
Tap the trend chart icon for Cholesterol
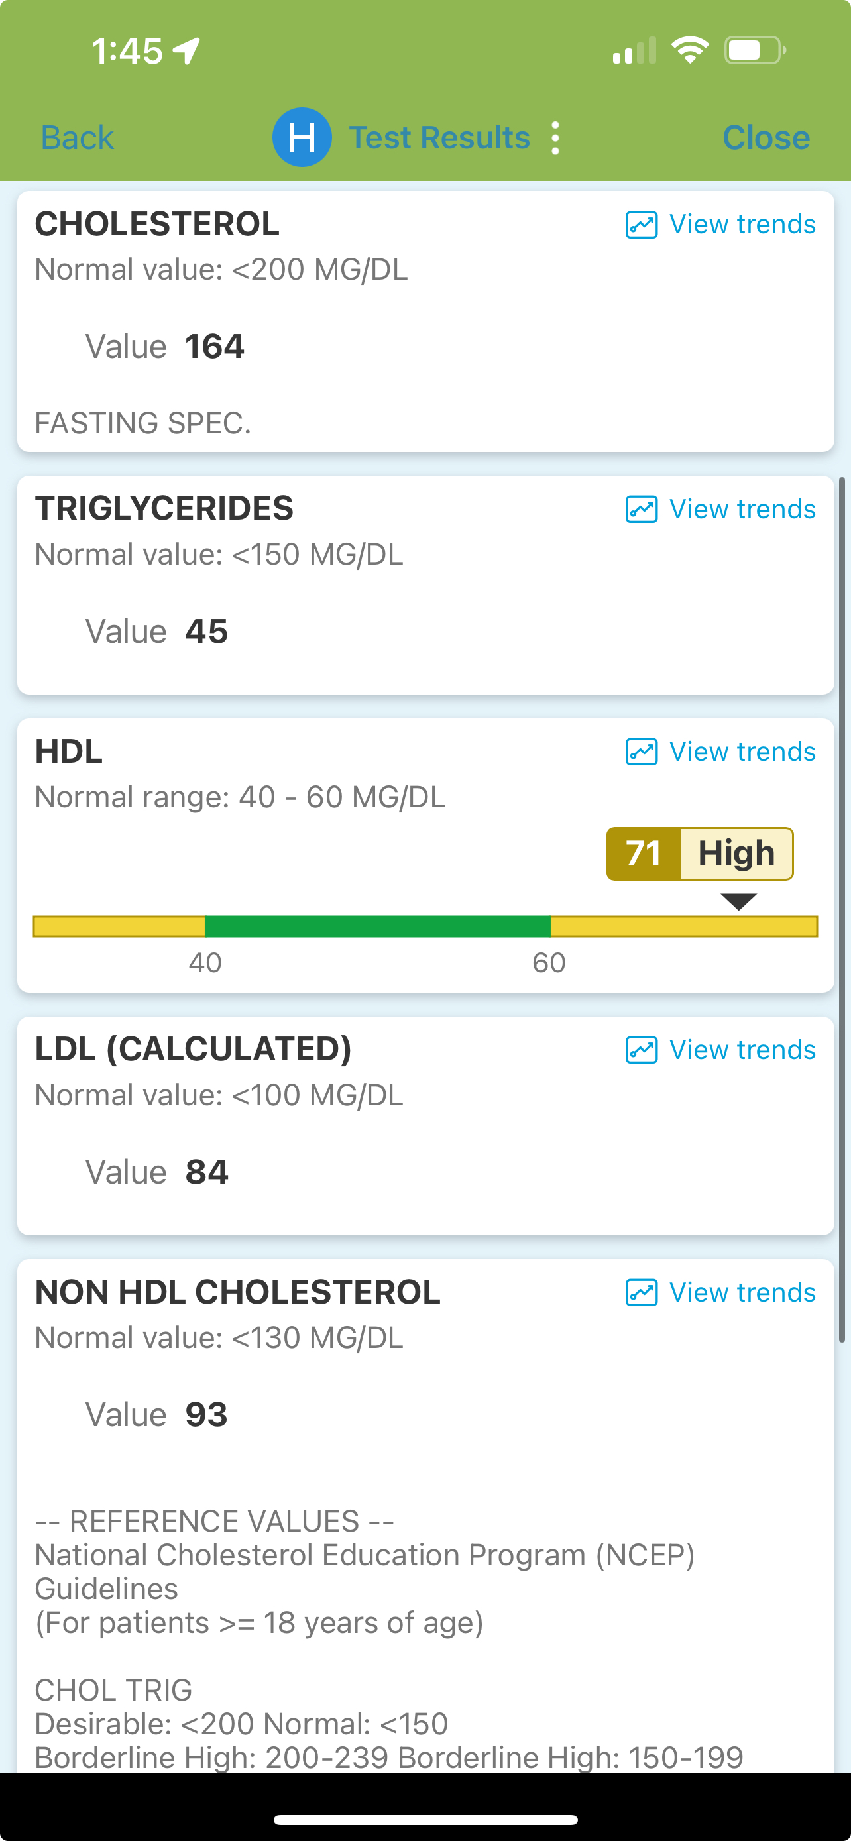point(641,225)
